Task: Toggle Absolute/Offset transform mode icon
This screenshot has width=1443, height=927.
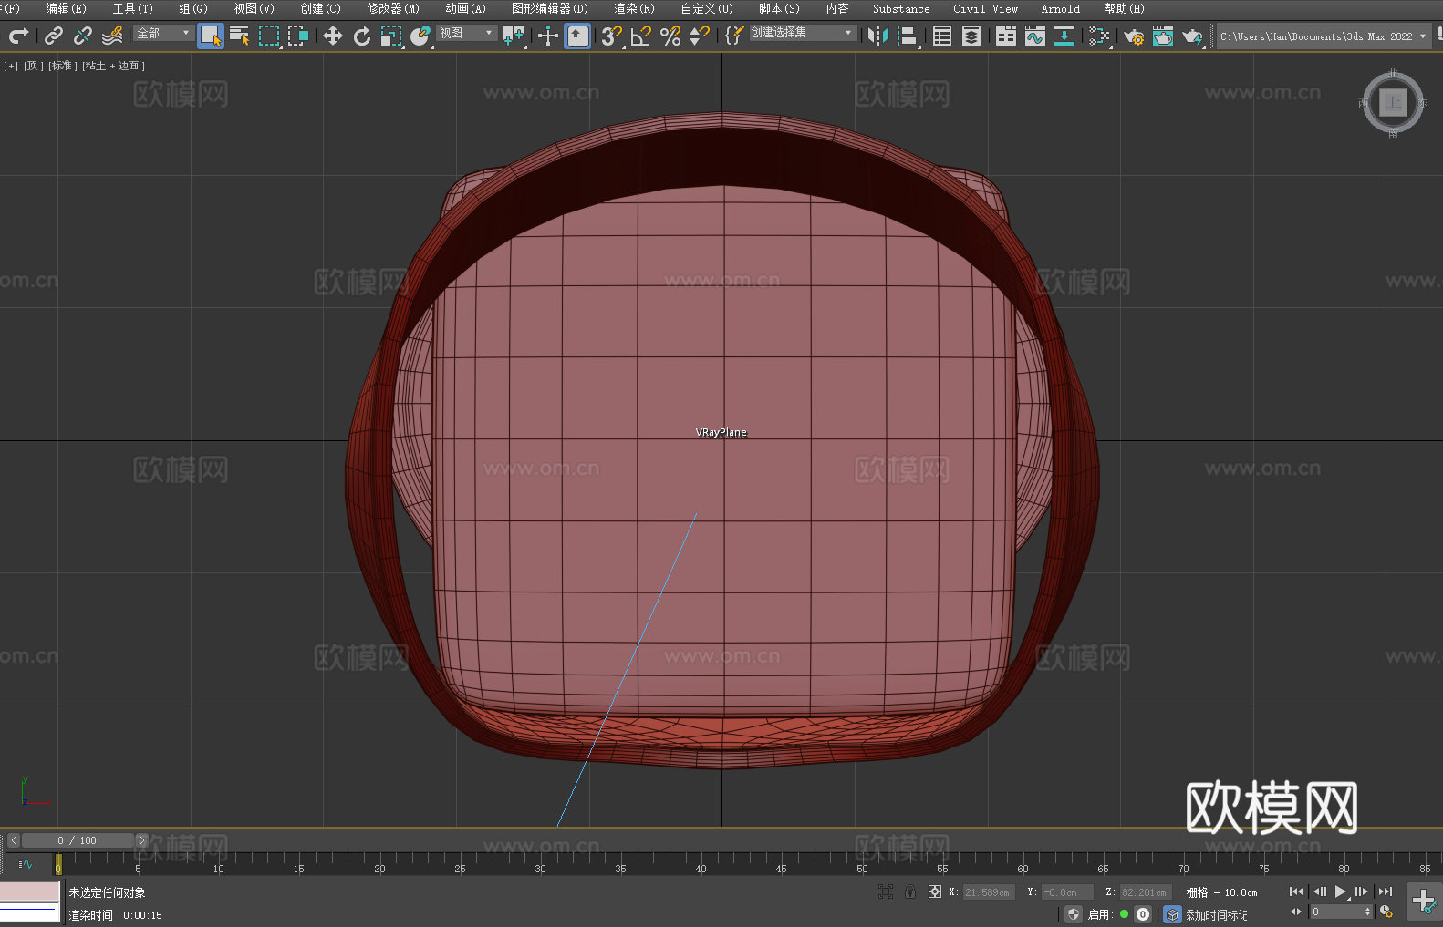Action: (934, 892)
